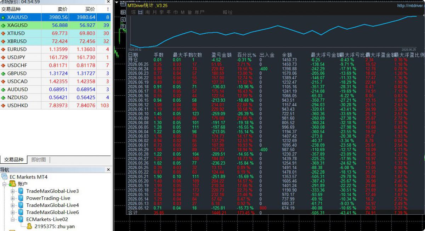Click the 余额 balance column header

click(x=287, y=55)
